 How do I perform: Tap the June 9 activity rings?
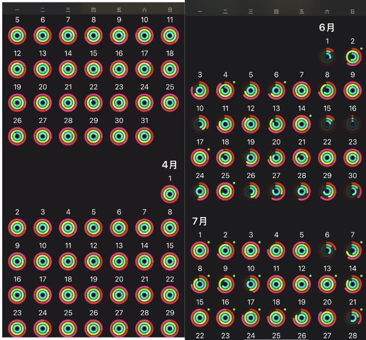pyautogui.click(x=353, y=90)
